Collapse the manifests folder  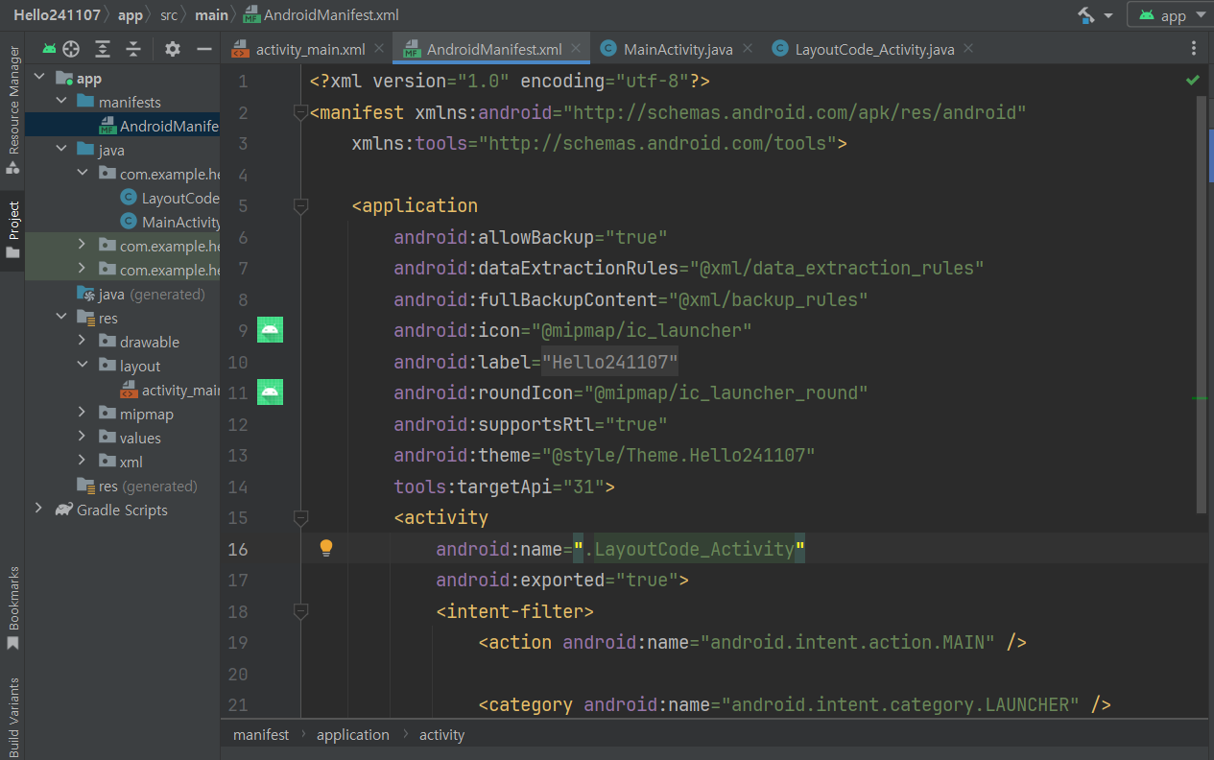tap(60, 102)
